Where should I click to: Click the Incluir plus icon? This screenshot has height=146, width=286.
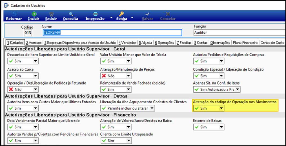click(34, 14)
